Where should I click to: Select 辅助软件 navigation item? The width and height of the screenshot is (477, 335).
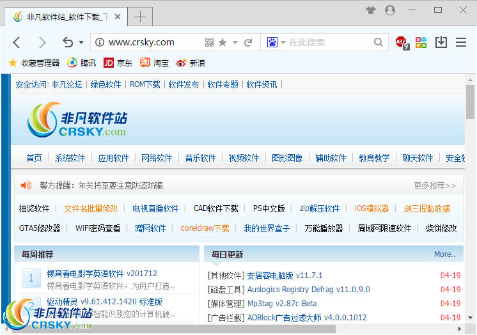click(x=331, y=158)
